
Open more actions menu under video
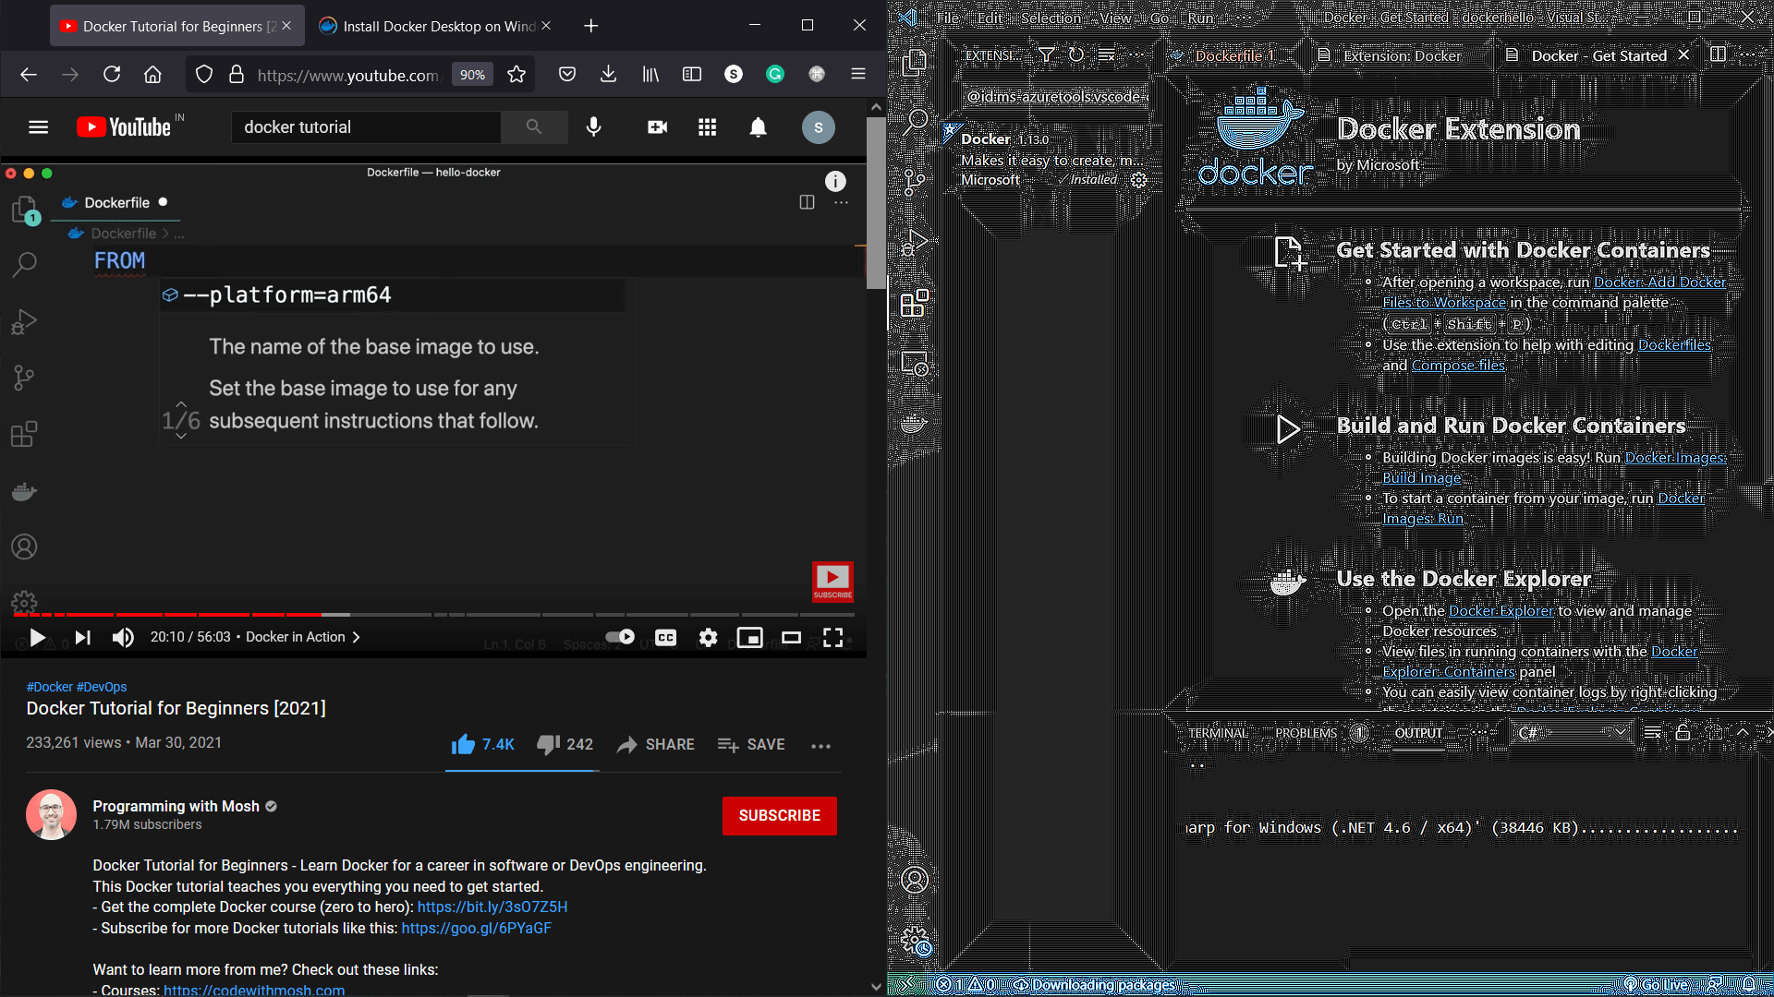tap(820, 745)
